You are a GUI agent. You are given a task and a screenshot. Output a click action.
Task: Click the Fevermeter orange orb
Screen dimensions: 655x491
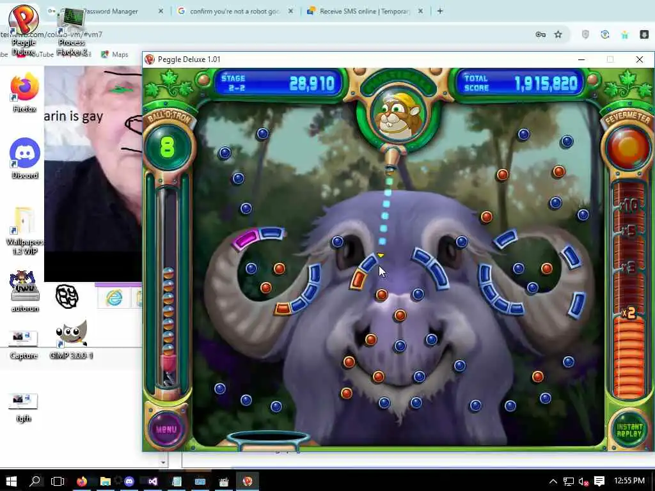click(x=628, y=148)
